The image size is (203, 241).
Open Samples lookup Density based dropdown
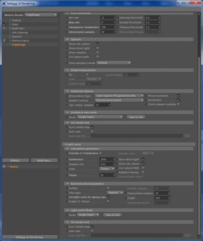(x=119, y=100)
